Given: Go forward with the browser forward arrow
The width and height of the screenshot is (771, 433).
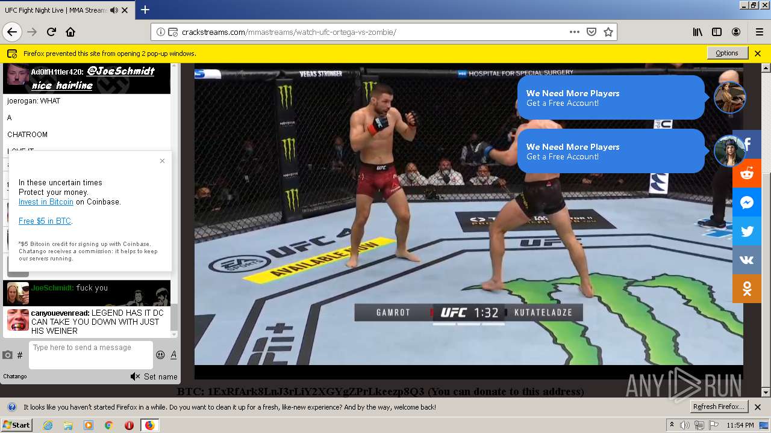Looking at the screenshot, I should 32,32.
